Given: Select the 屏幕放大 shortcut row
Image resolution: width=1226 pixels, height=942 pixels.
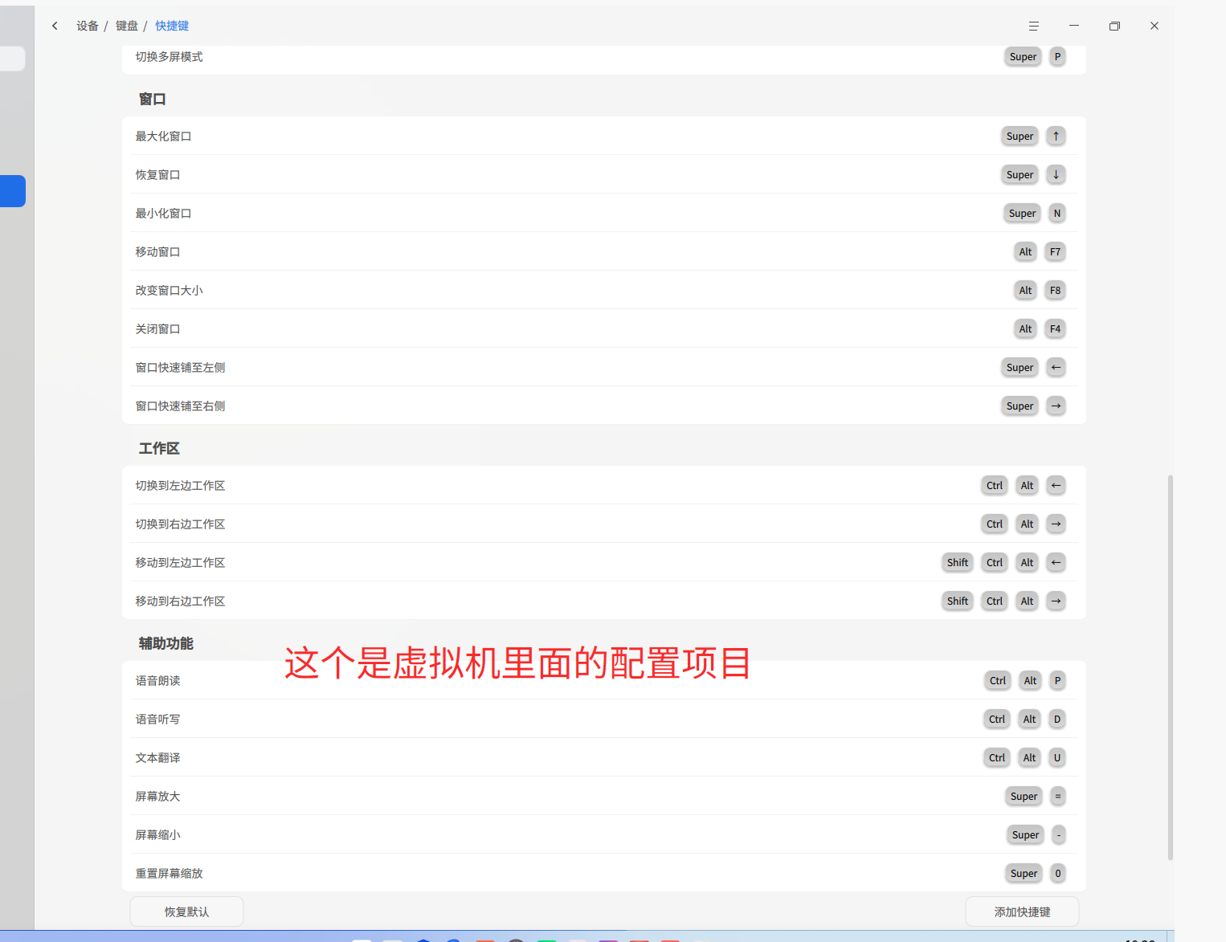Looking at the screenshot, I should click(x=604, y=796).
